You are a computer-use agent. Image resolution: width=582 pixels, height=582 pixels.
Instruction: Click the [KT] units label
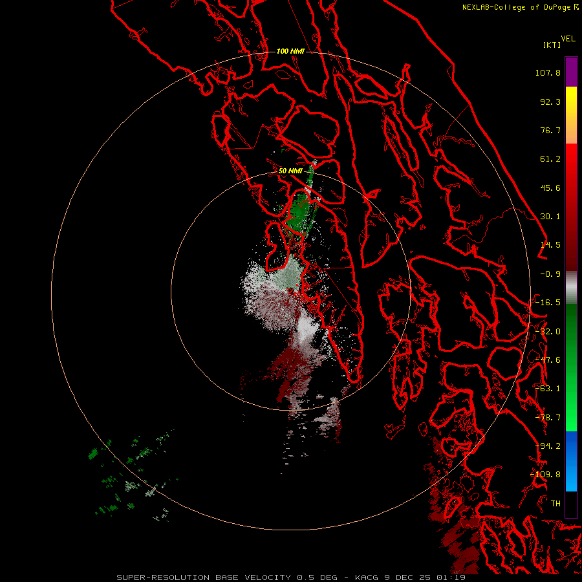coord(552,45)
